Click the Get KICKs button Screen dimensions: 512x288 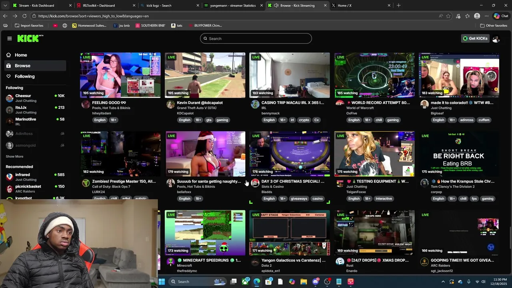[x=475, y=38]
